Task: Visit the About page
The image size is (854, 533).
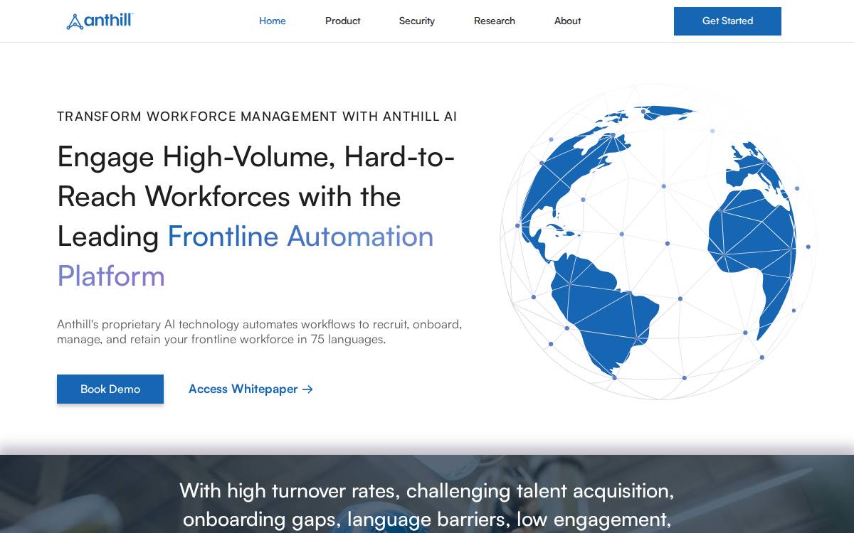Action: [x=568, y=21]
